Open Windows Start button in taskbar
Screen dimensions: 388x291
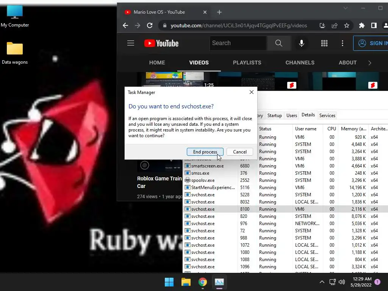click(x=169, y=282)
